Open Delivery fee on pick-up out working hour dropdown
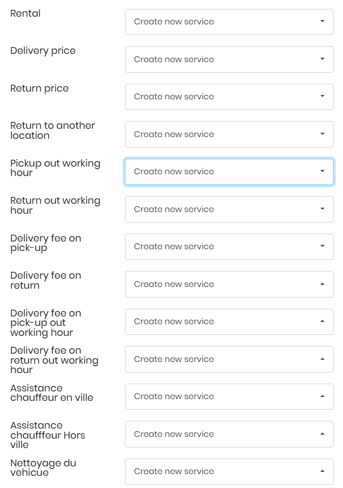The image size is (343, 488). coord(229,321)
